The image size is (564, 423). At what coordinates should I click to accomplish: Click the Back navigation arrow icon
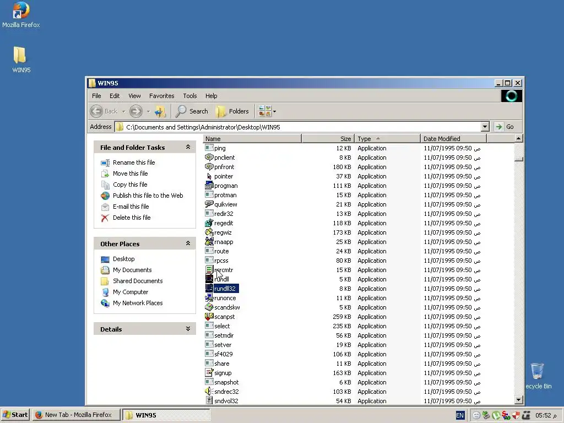click(x=96, y=111)
